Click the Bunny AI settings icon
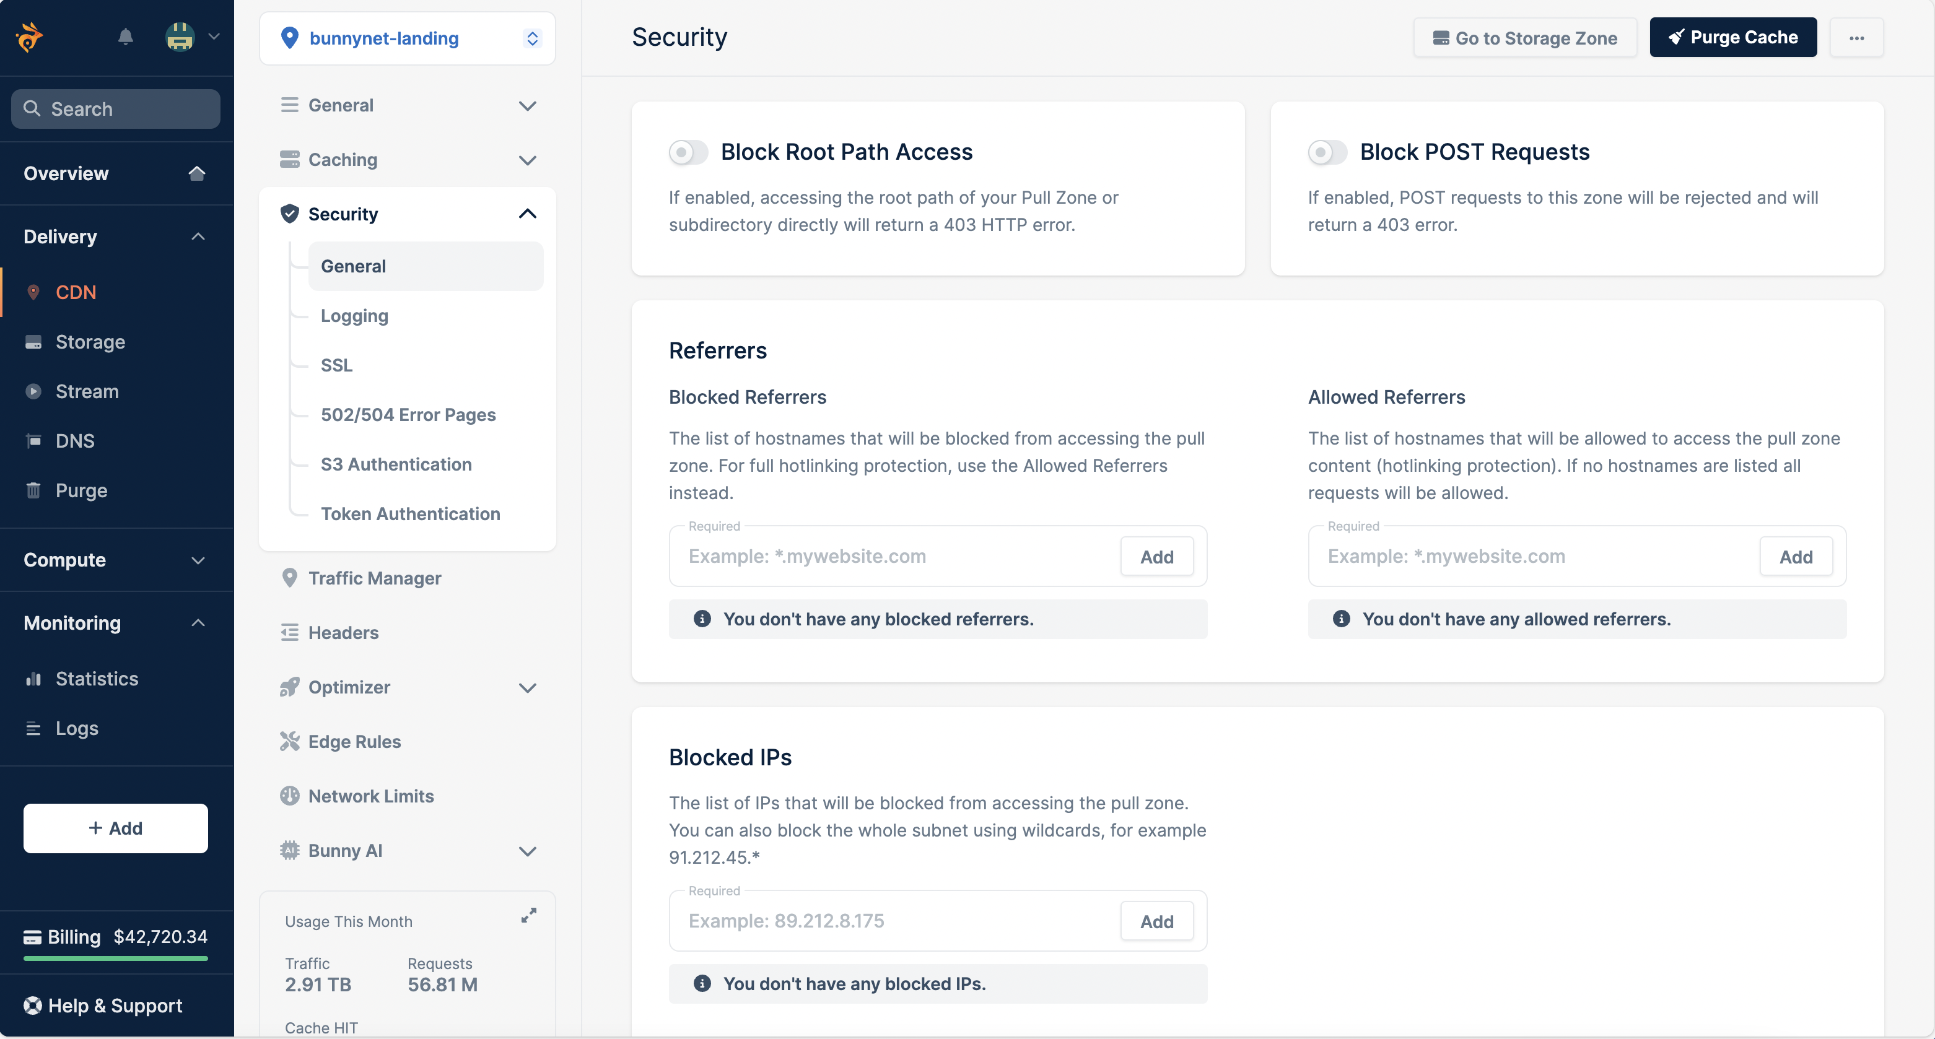 tap(289, 850)
